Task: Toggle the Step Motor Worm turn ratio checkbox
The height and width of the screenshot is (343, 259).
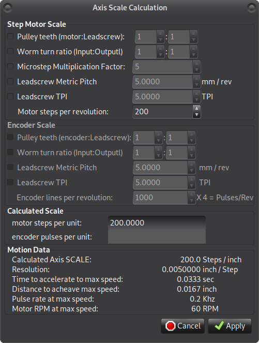Action: (x=10, y=51)
